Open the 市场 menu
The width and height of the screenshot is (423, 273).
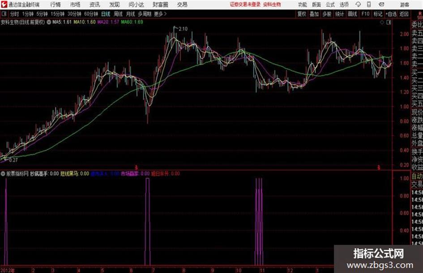[75, 4]
